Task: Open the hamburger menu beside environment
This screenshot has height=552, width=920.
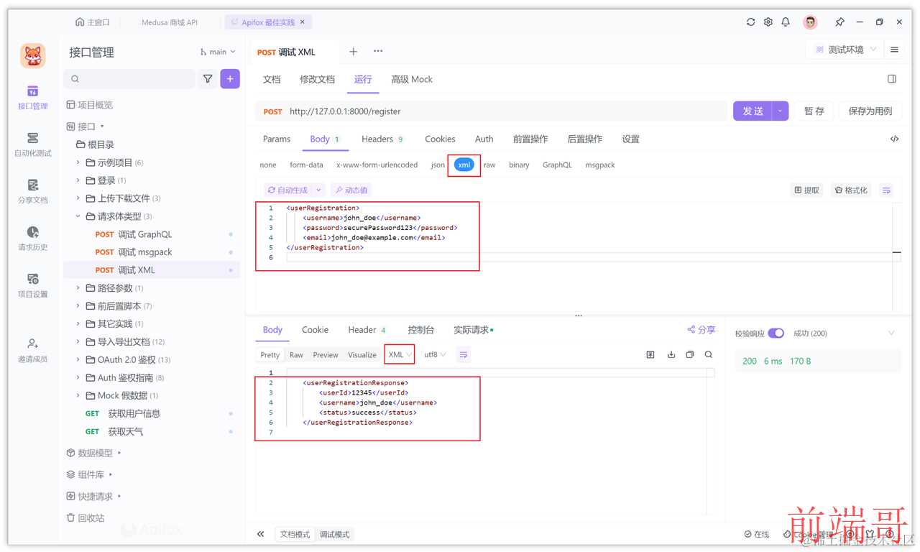Action: [895, 50]
